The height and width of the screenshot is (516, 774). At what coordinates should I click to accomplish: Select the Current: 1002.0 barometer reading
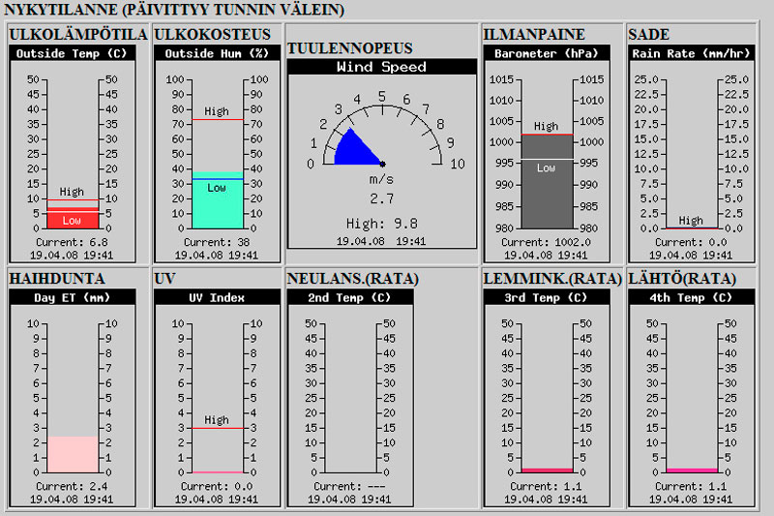pyautogui.click(x=546, y=242)
